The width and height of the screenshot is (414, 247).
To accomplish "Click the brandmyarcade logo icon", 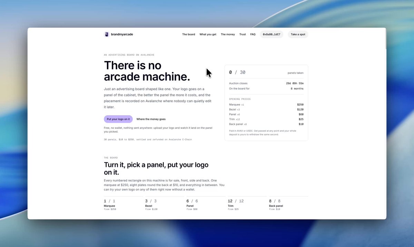I will coord(107,34).
